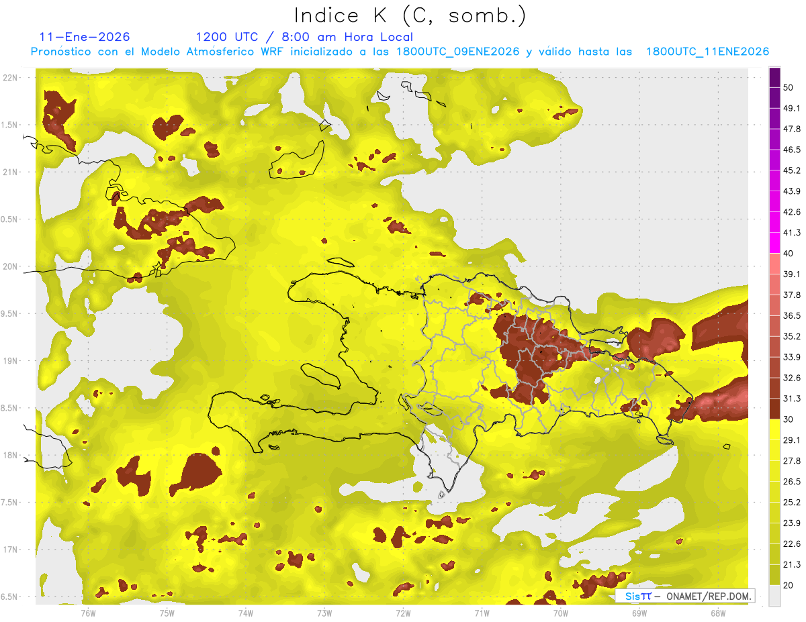Pick the dark purple swatch above 50

(774, 78)
